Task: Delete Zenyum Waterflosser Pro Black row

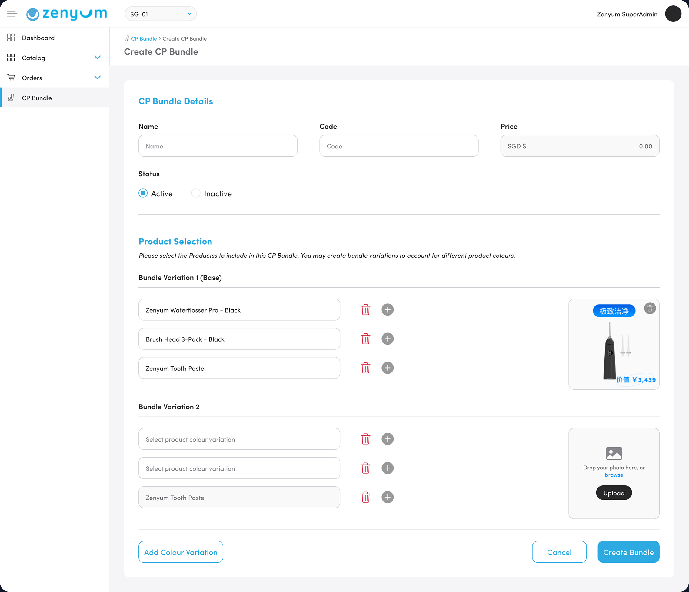Action: click(x=365, y=310)
